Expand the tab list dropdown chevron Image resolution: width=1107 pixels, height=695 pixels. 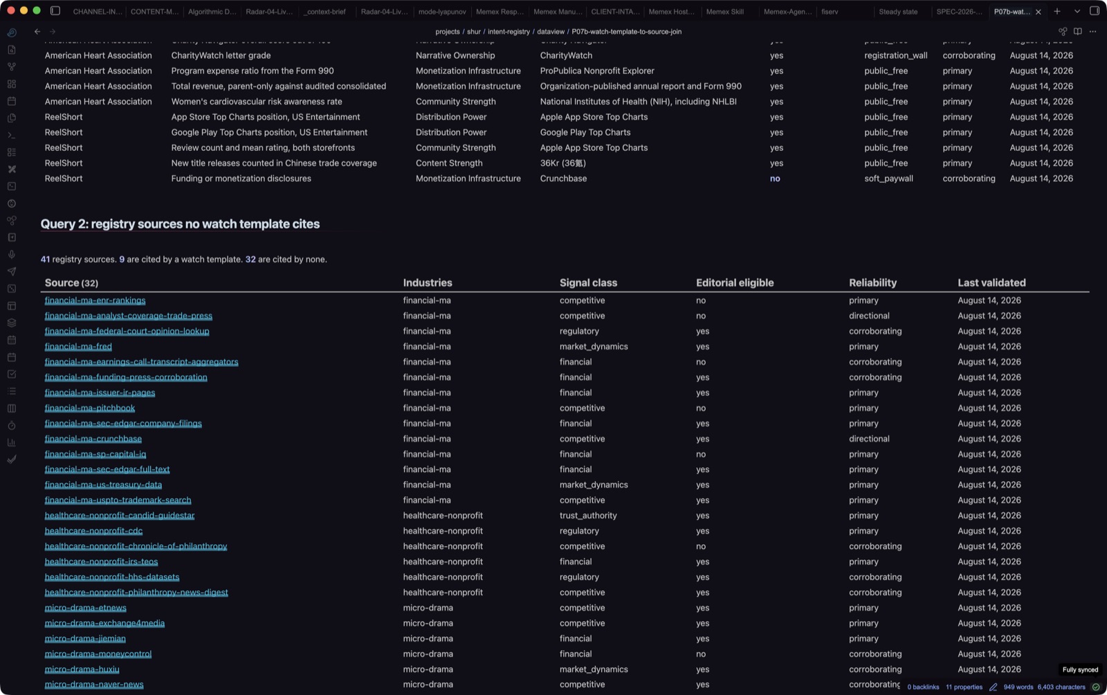pyautogui.click(x=1077, y=11)
